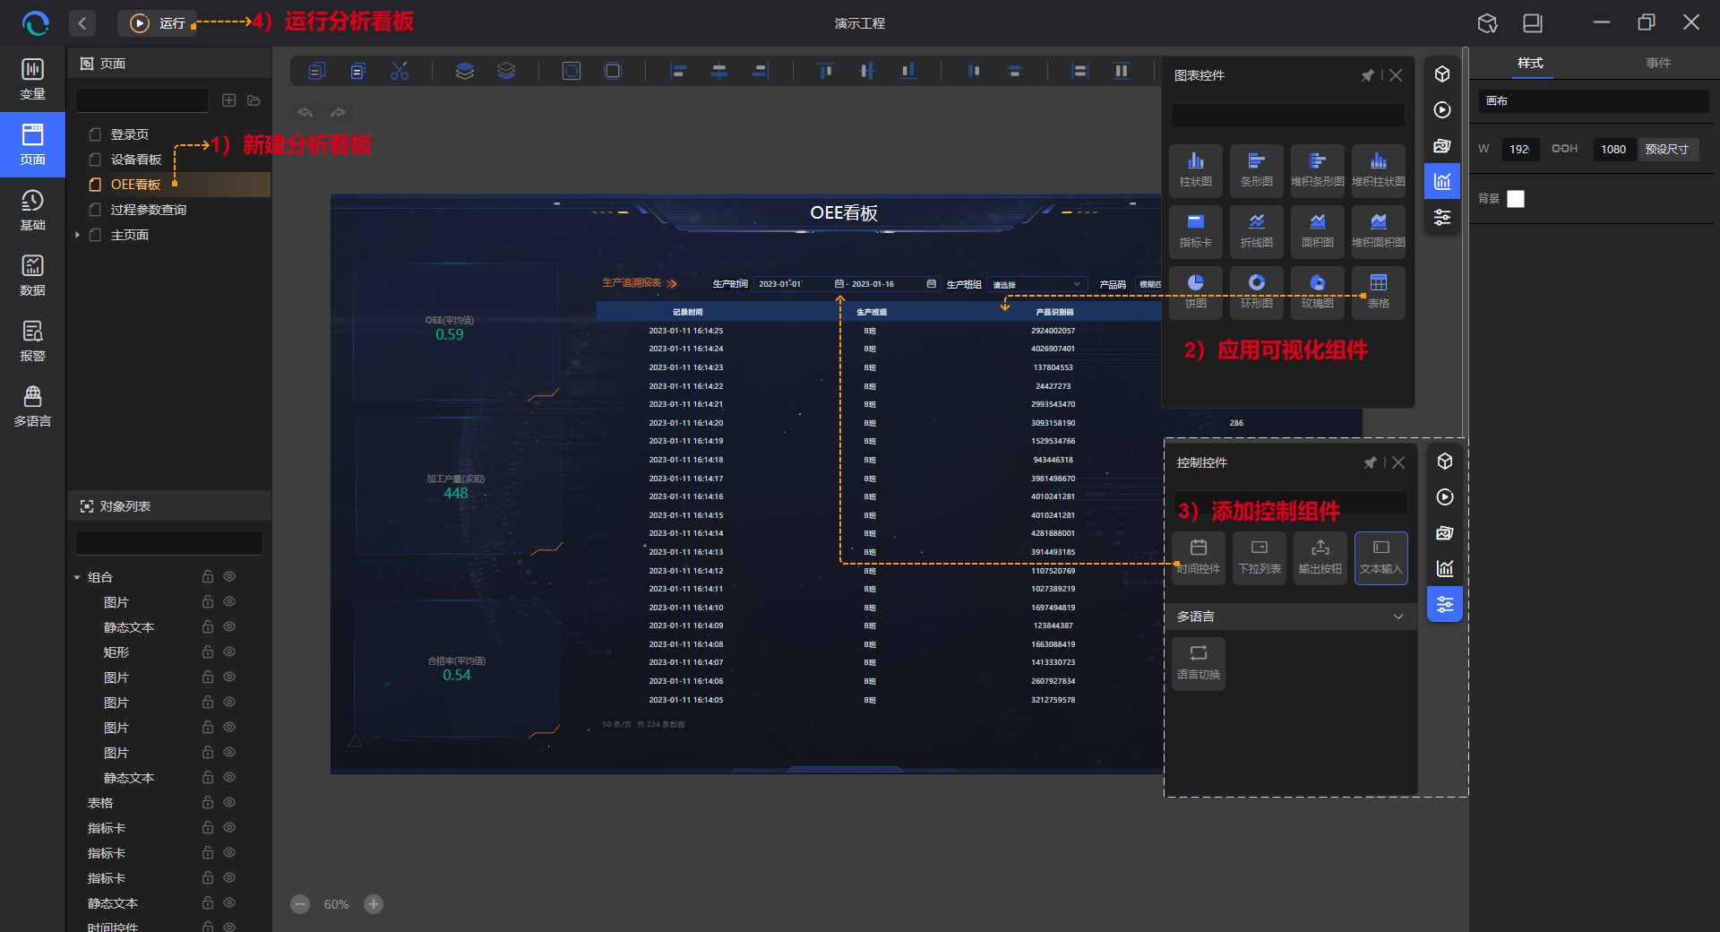Add a 环形图 donut chart widget
The image size is (1720, 932).
pyautogui.click(x=1257, y=291)
